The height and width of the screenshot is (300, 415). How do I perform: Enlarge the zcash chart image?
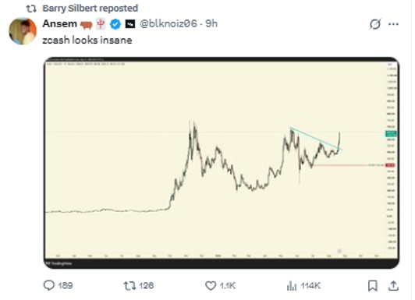tap(222, 163)
